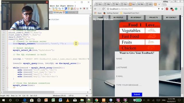Open a new Chrome tab
The width and height of the screenshot is (184, 103).
coord(164,5)
